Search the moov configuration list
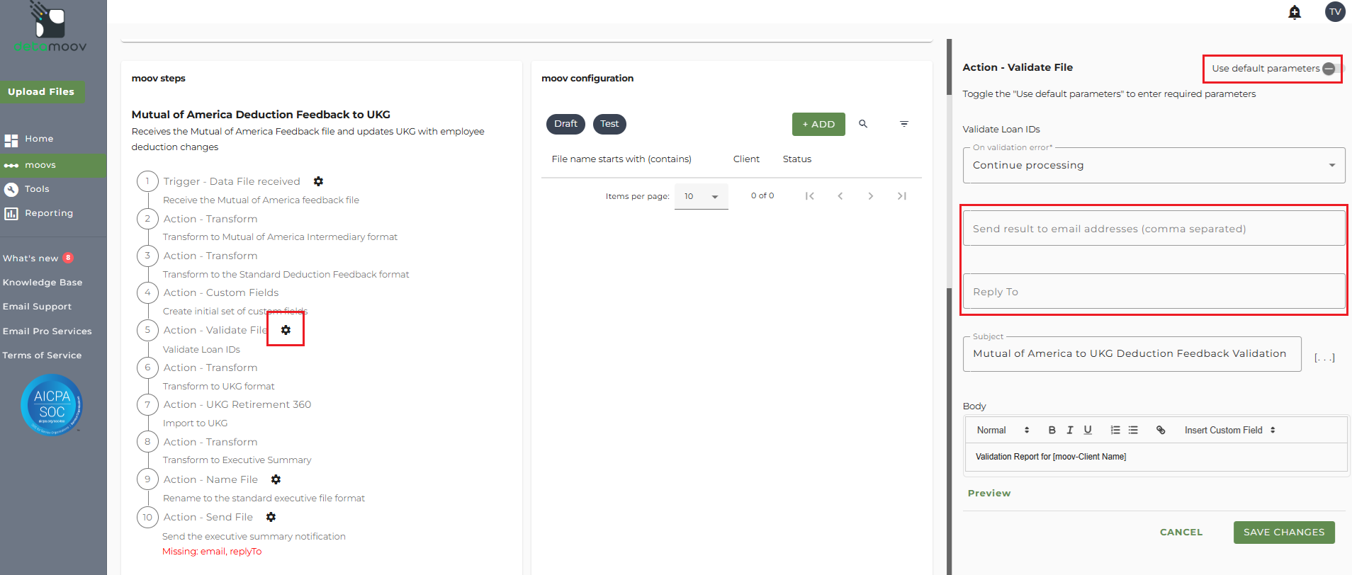The width and height of the screenshot is (1352, 575). (863, 124)
